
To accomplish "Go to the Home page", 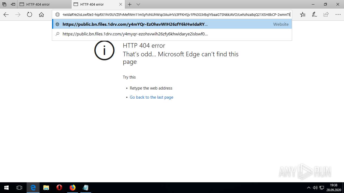I will coord(41,15).
